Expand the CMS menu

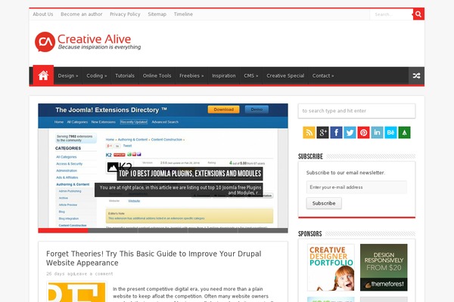pyautogui.click(x=250, y=75)
